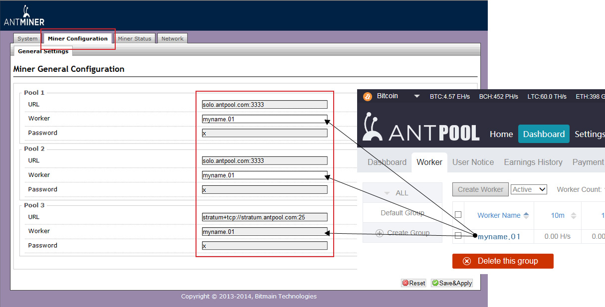This screenshot has width=605, height=307.
Task: Tick the checkbox for worker myname.01
Action: pyautogui.click(x=458, y=236)
